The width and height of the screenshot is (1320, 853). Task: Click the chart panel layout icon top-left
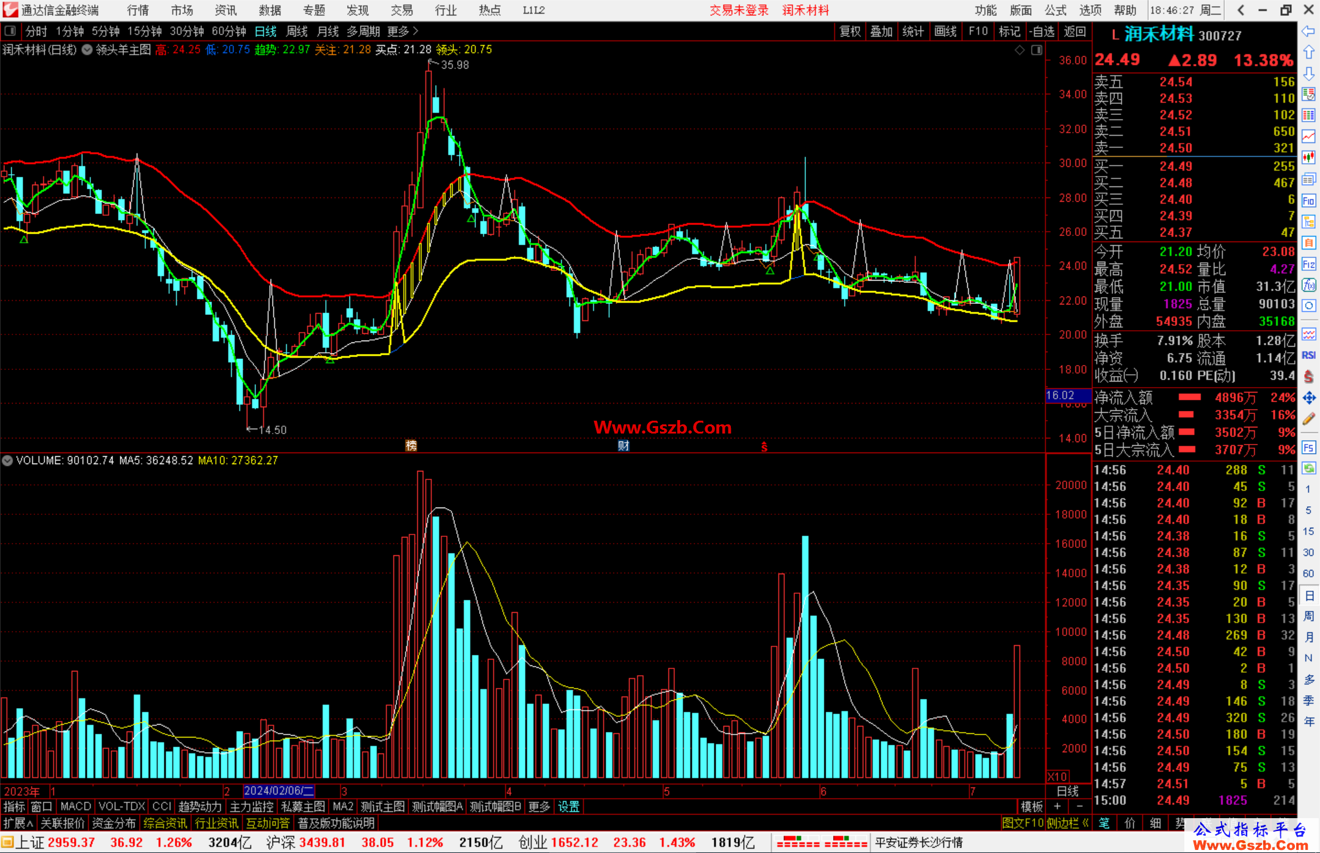[10, 31]
